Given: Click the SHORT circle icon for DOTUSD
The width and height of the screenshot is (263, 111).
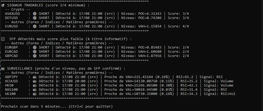Looking at the screenshot, I should tap(35, 18).
